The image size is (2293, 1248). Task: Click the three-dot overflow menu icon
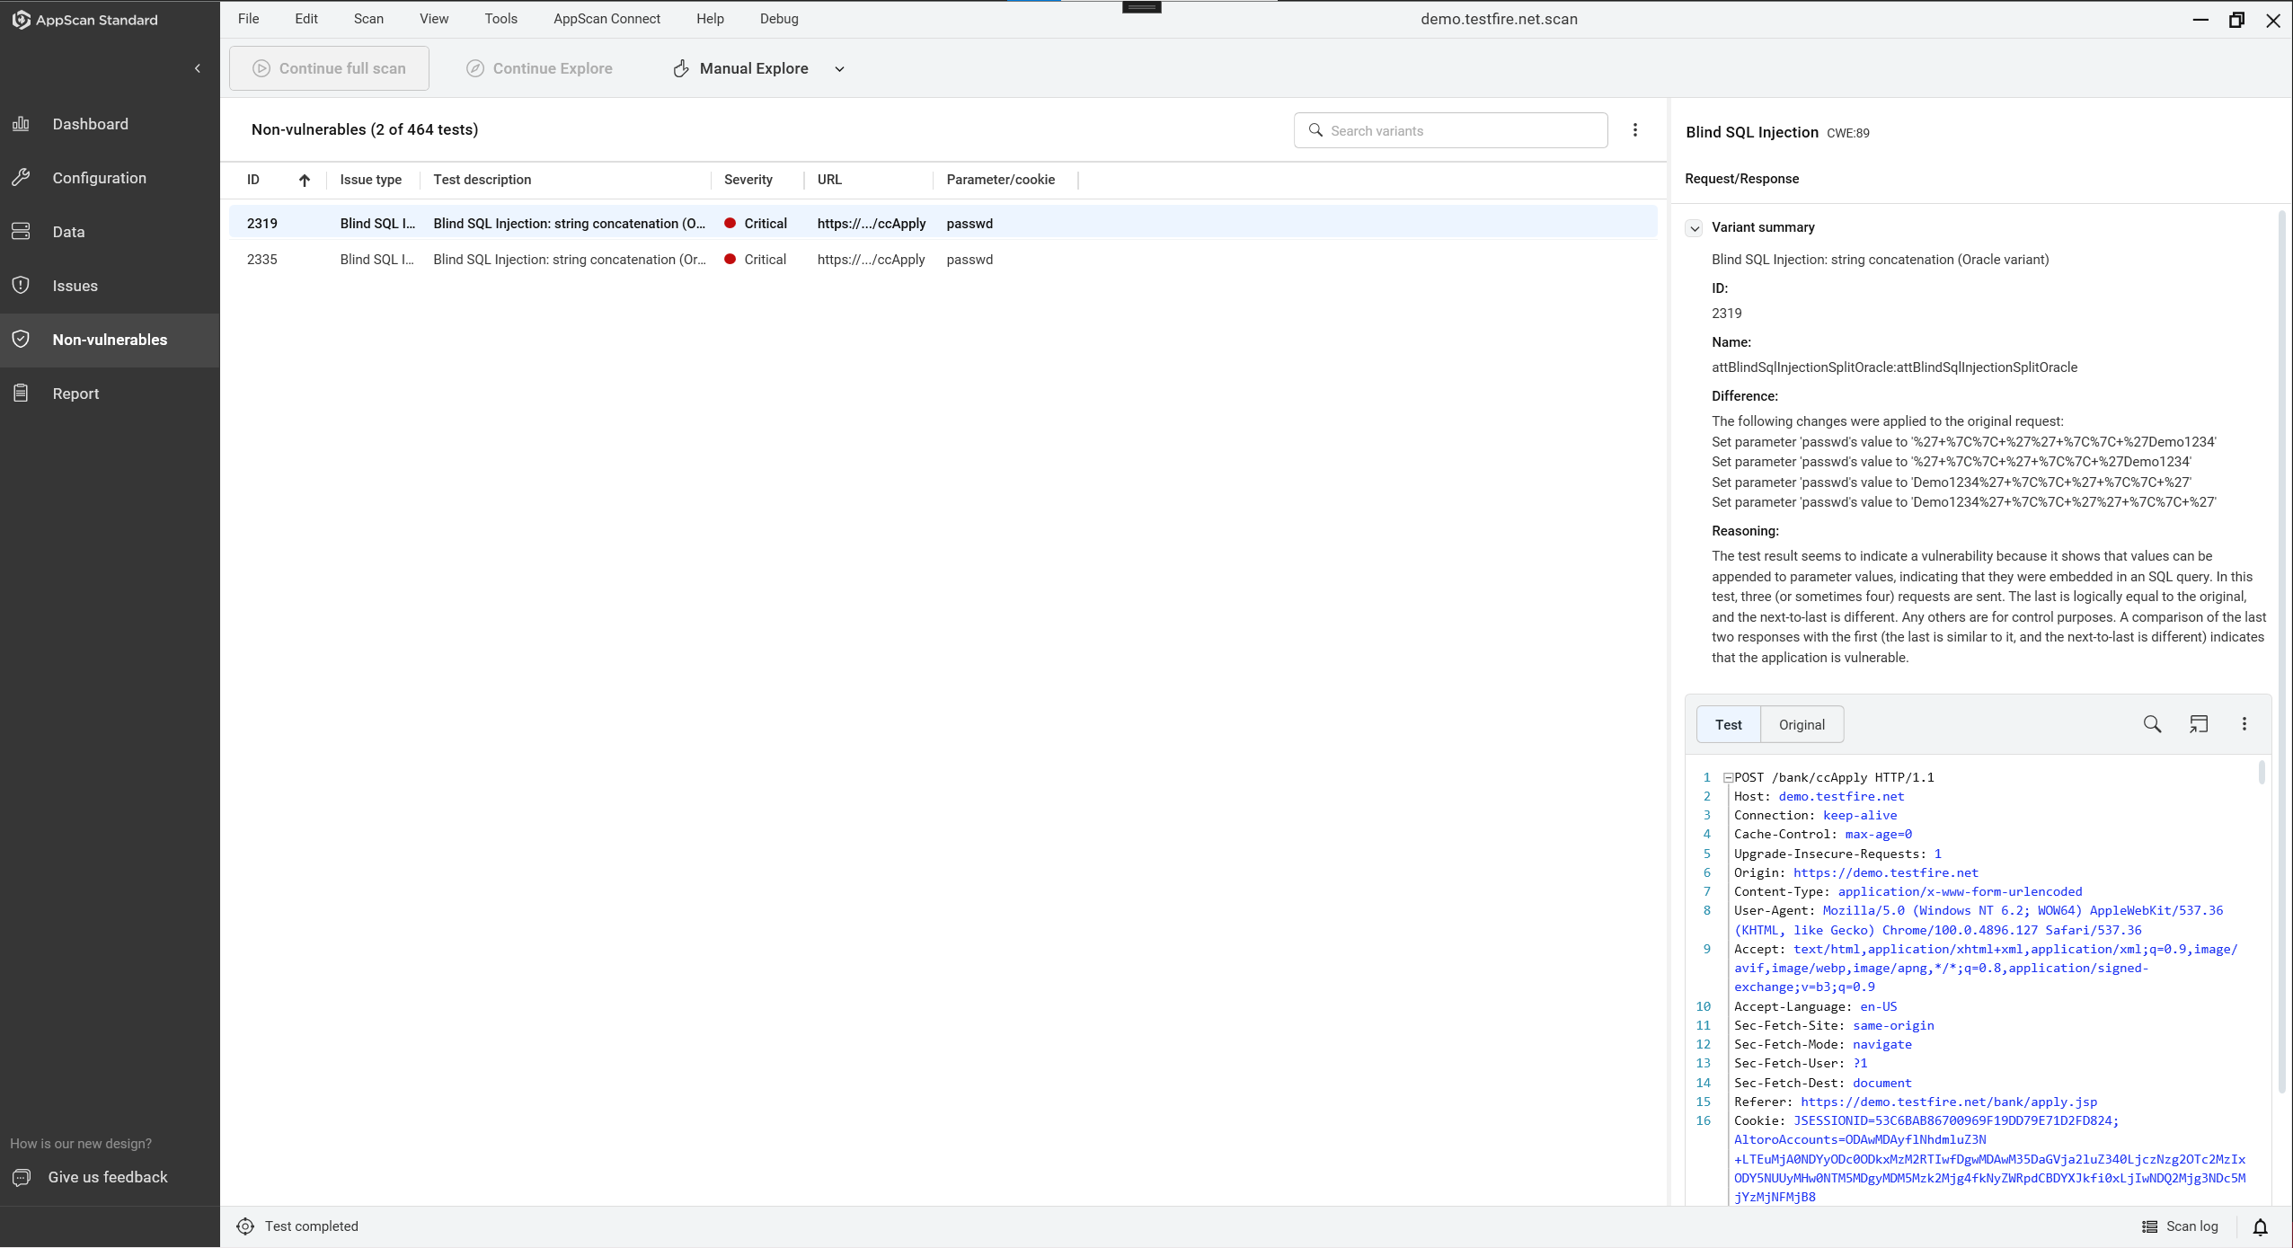click(x=1635, y=129)
